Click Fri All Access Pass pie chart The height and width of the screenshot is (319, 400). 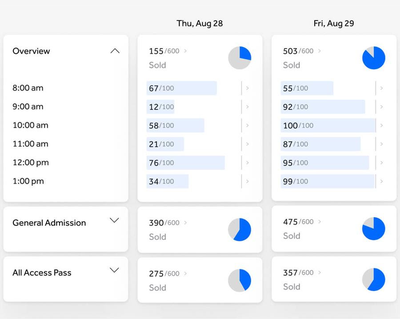(374, 279)
